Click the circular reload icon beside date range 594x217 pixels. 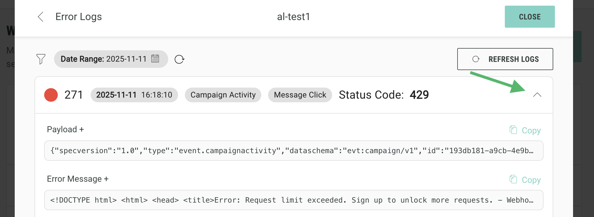pyautogui.click(x=180, y=59)
